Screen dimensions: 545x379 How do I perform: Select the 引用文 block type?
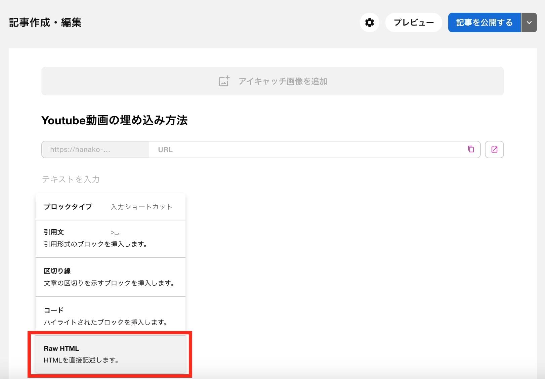pyautogui.click(x=111, y=239)
